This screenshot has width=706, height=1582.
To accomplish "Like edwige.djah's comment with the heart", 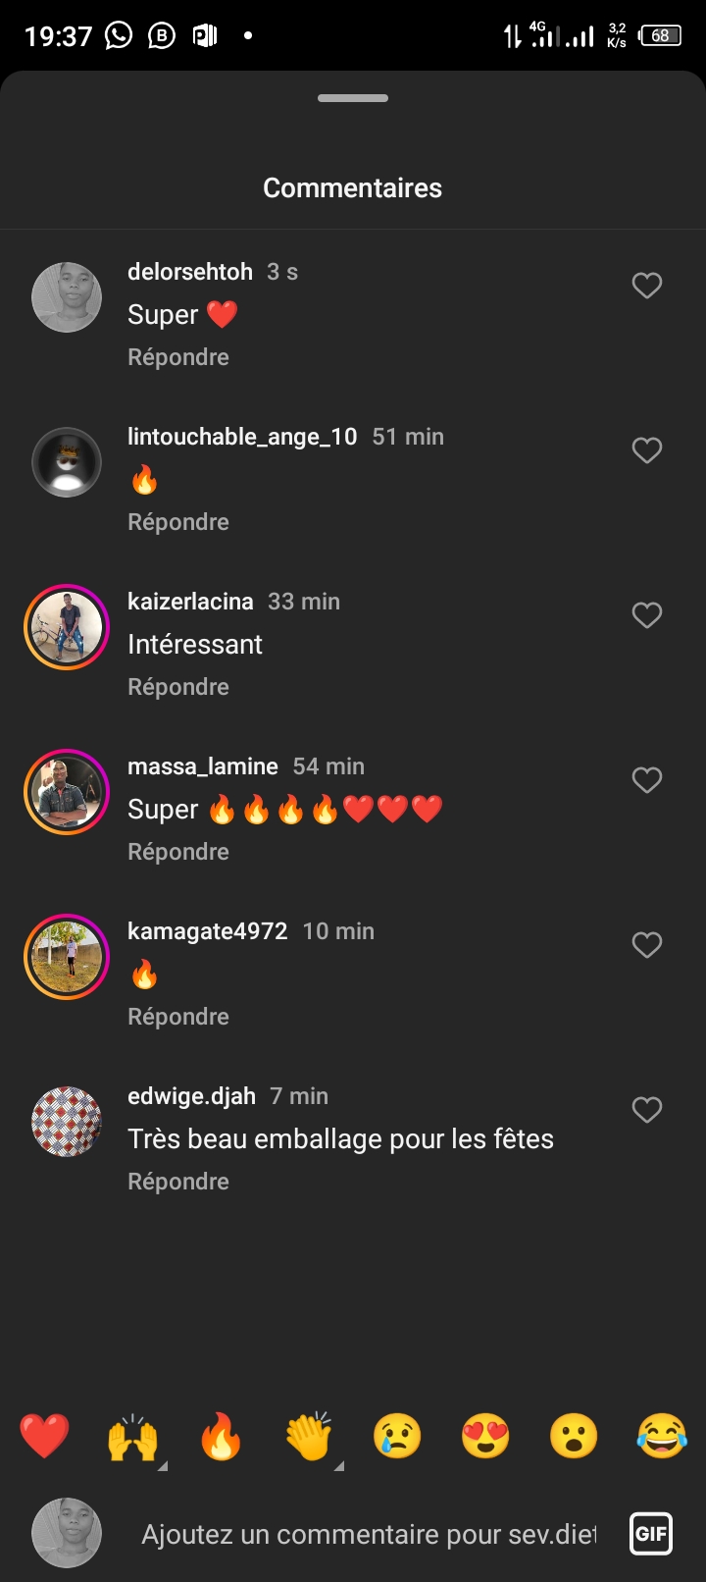I will pos(647,1110).
